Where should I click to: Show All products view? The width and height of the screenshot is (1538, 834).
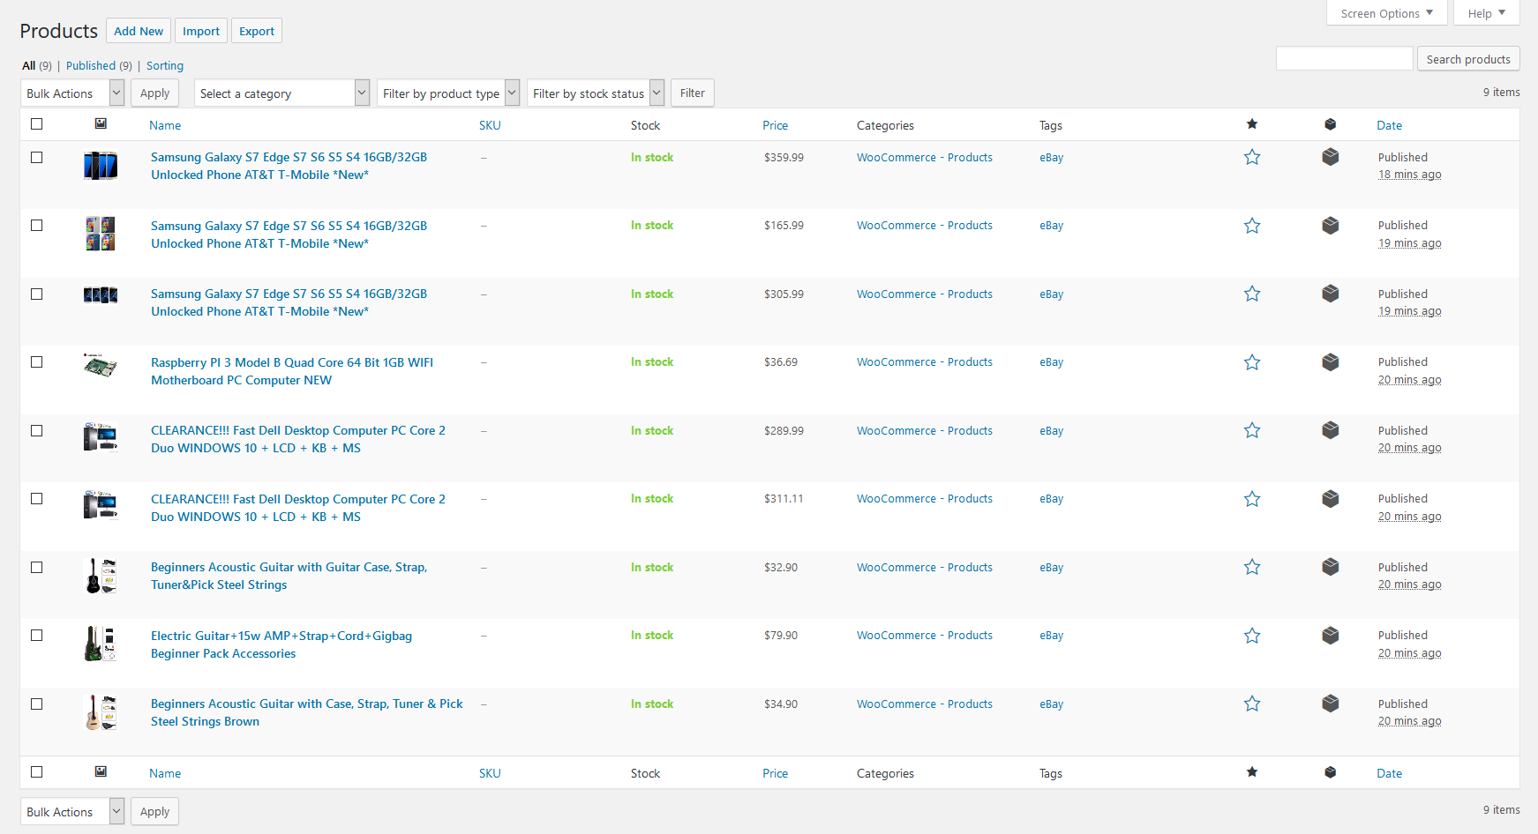click(29, 65)
